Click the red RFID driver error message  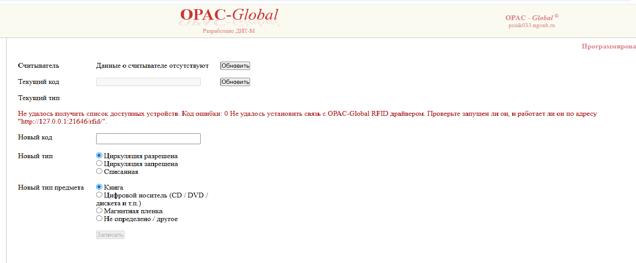pyautogui.click(x=307, y=114)
